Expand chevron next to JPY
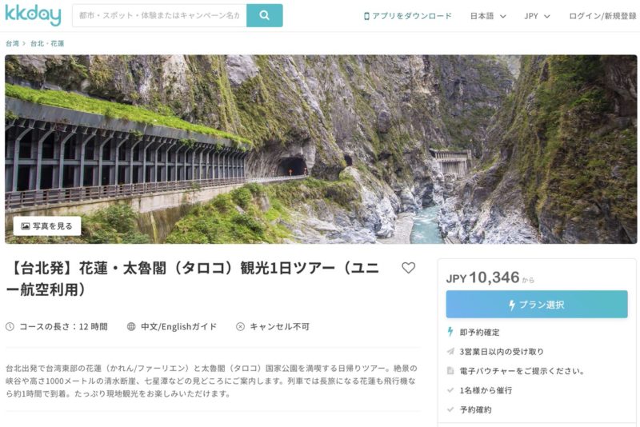Image resolution: width=640 pixels, height=427 pixels. click(547, 16)
